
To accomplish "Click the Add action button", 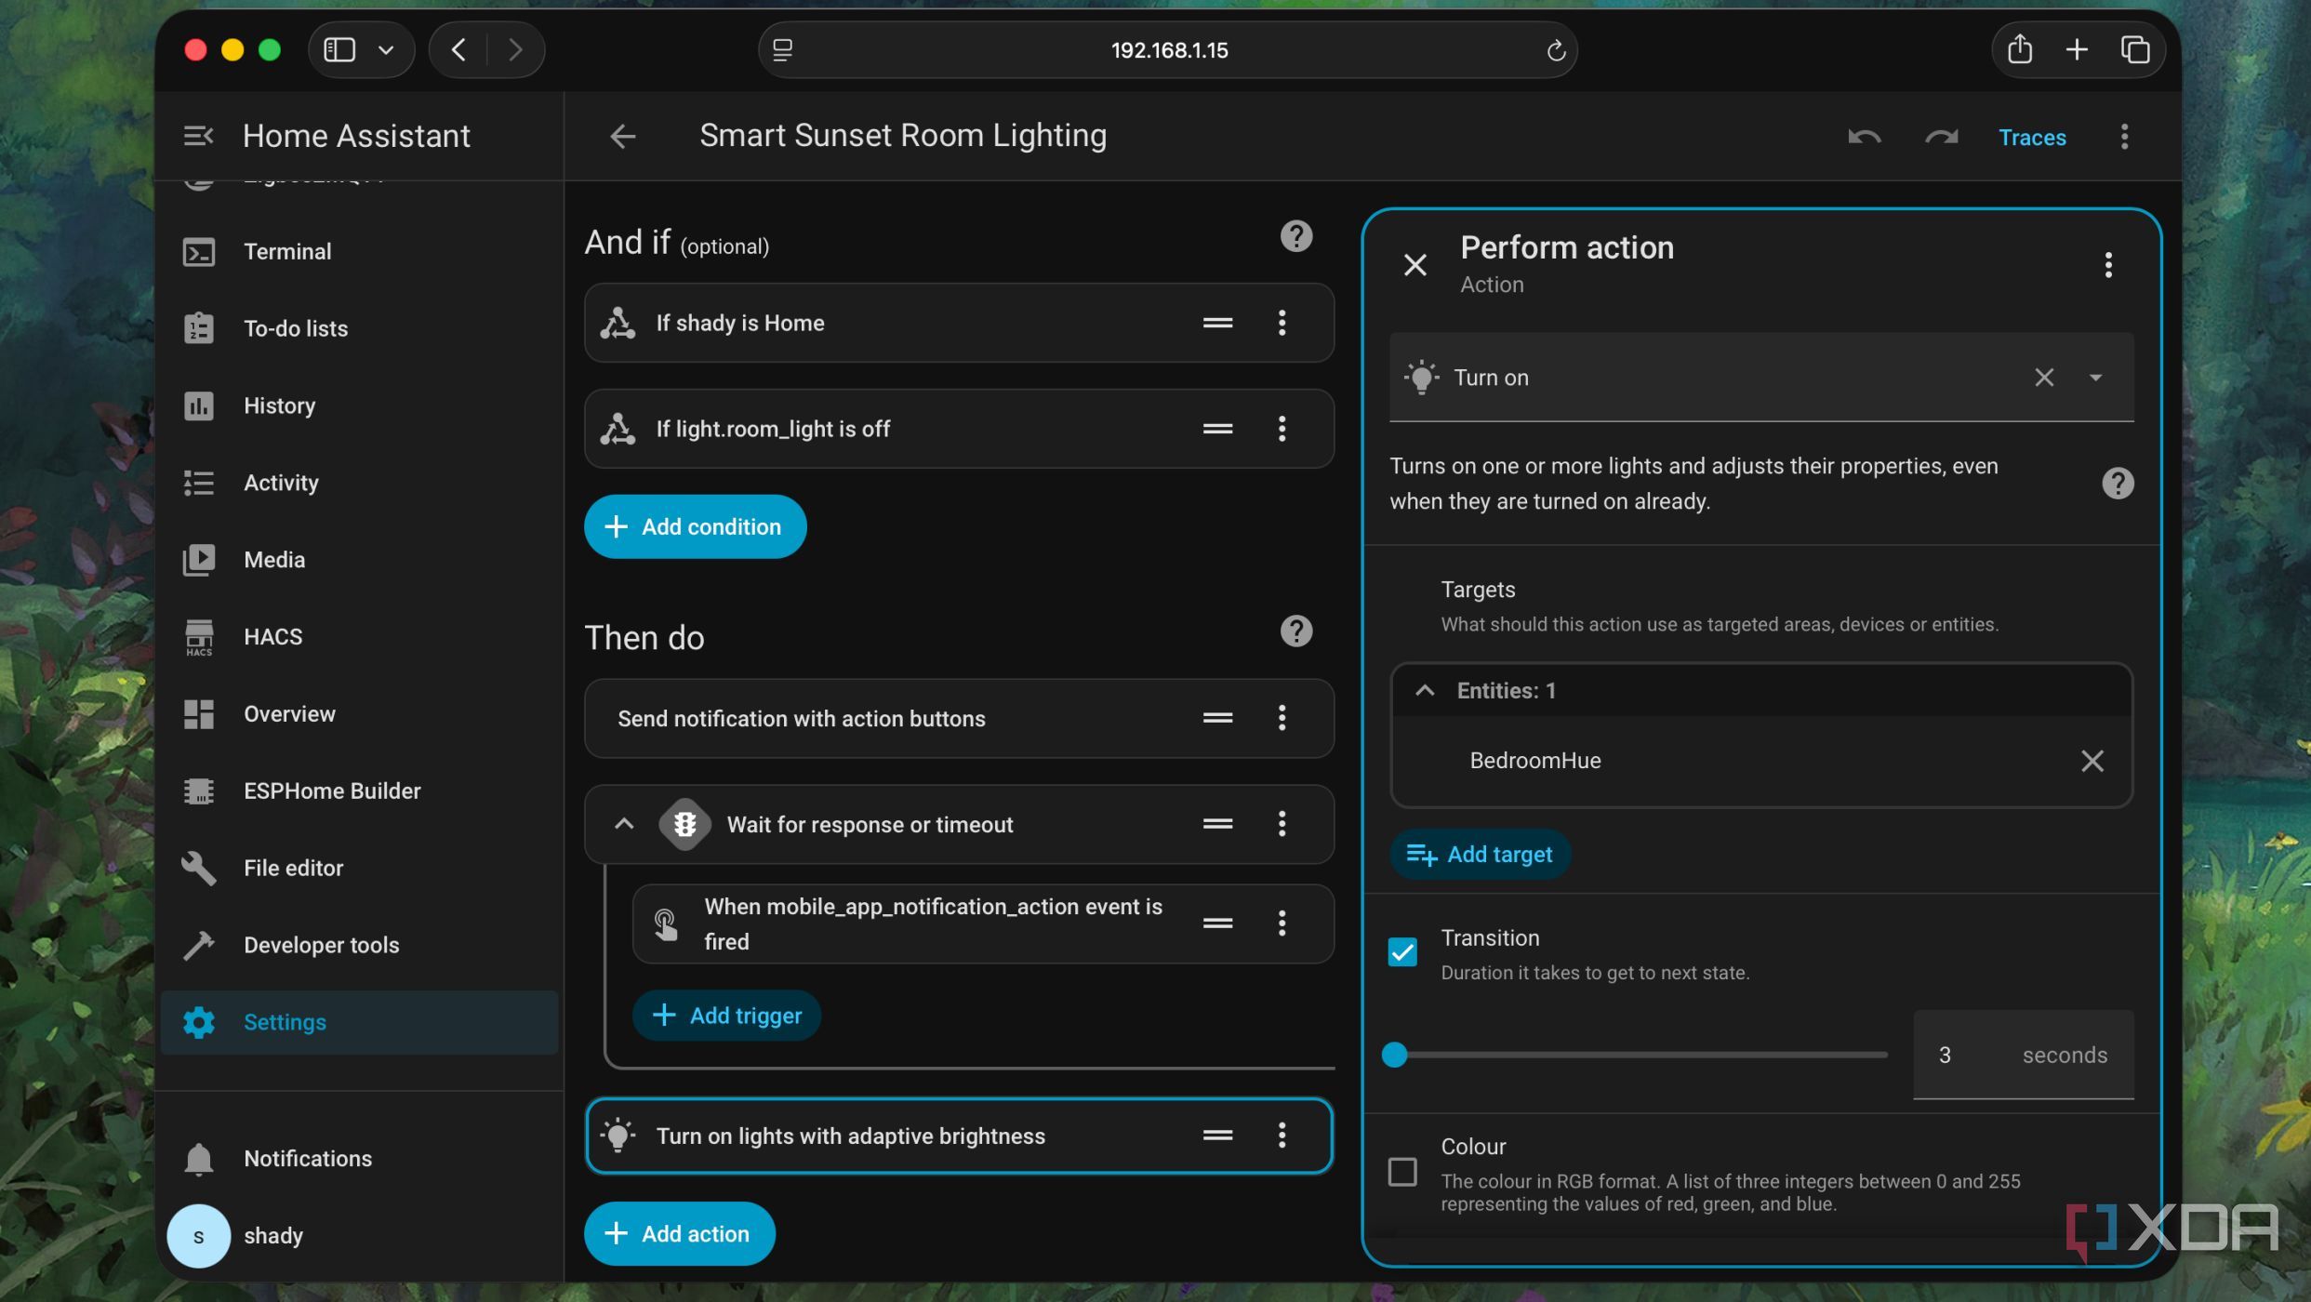I will point(679,1234).
